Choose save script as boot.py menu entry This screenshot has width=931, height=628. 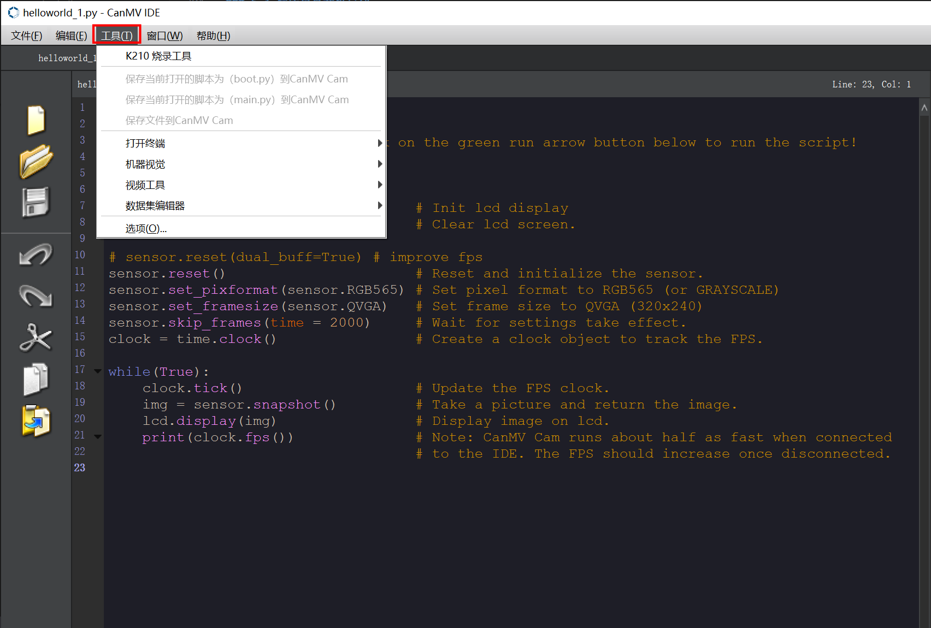pos(241,79)
